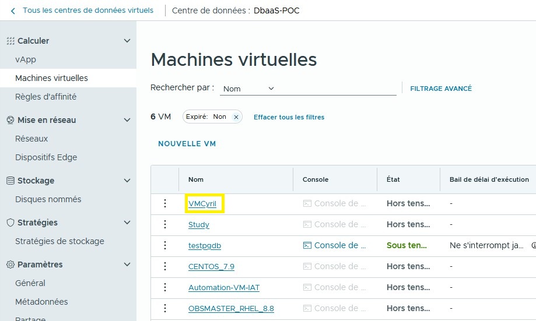
Task: Select Règles d'affinité in the sidebar
Action: coord(45,97)
